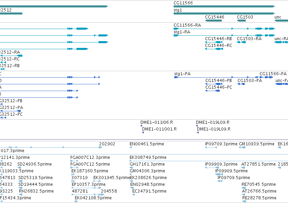This screenshot has height=203, width=288.
Task: Click the EK042108.5prime EST label
Action: (93, 198)
